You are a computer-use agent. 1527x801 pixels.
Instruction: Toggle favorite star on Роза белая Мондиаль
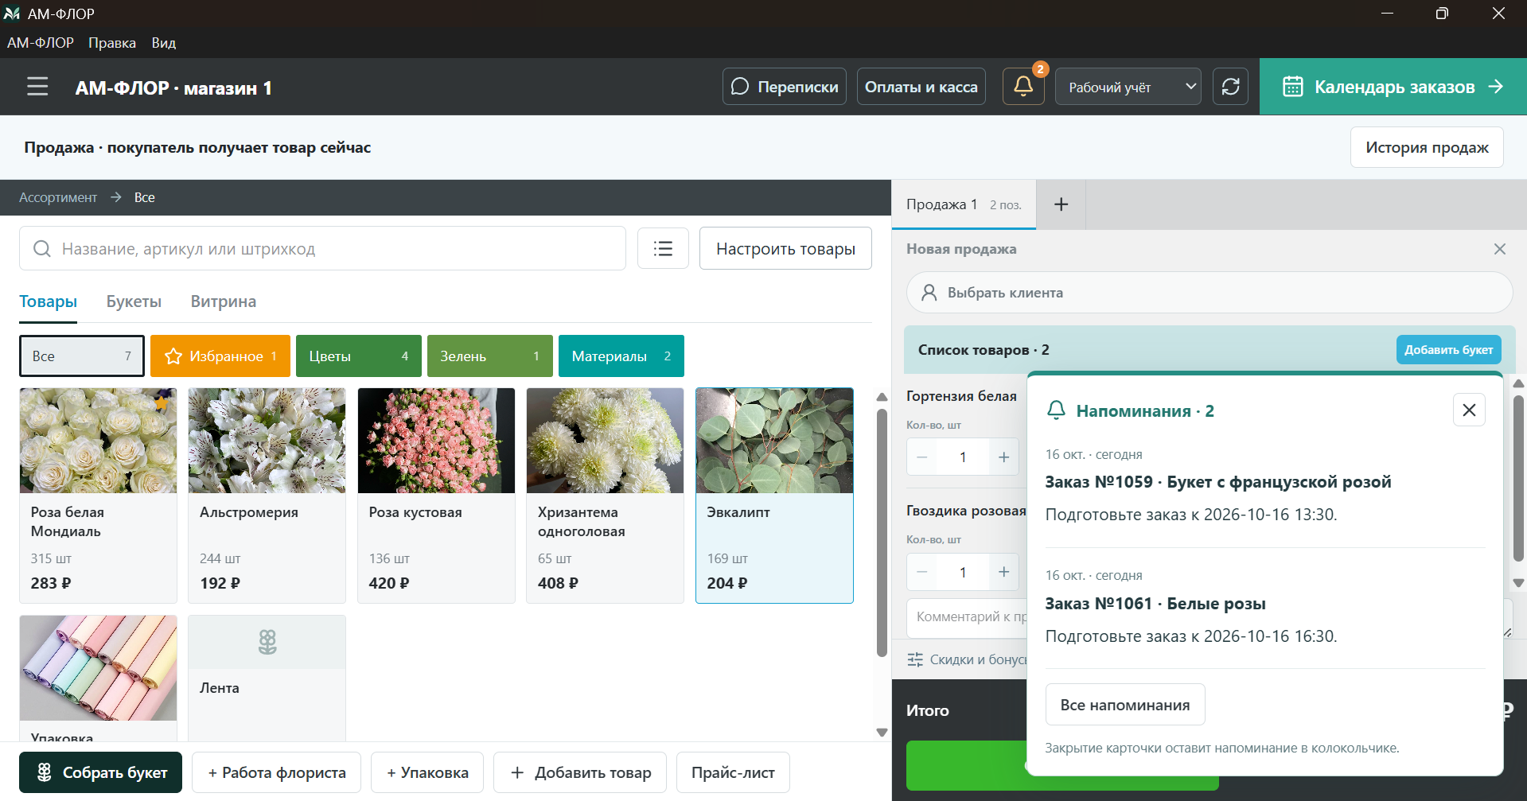pos(162,402)
